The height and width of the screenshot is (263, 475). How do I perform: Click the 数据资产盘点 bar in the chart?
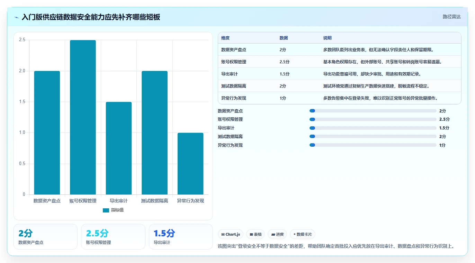click(x=47, y=133)
